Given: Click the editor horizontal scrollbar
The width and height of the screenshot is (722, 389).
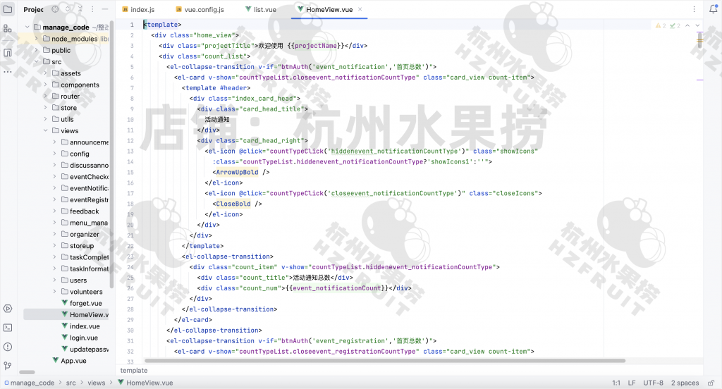Looking at the screenshot, I should coord(385,361).
